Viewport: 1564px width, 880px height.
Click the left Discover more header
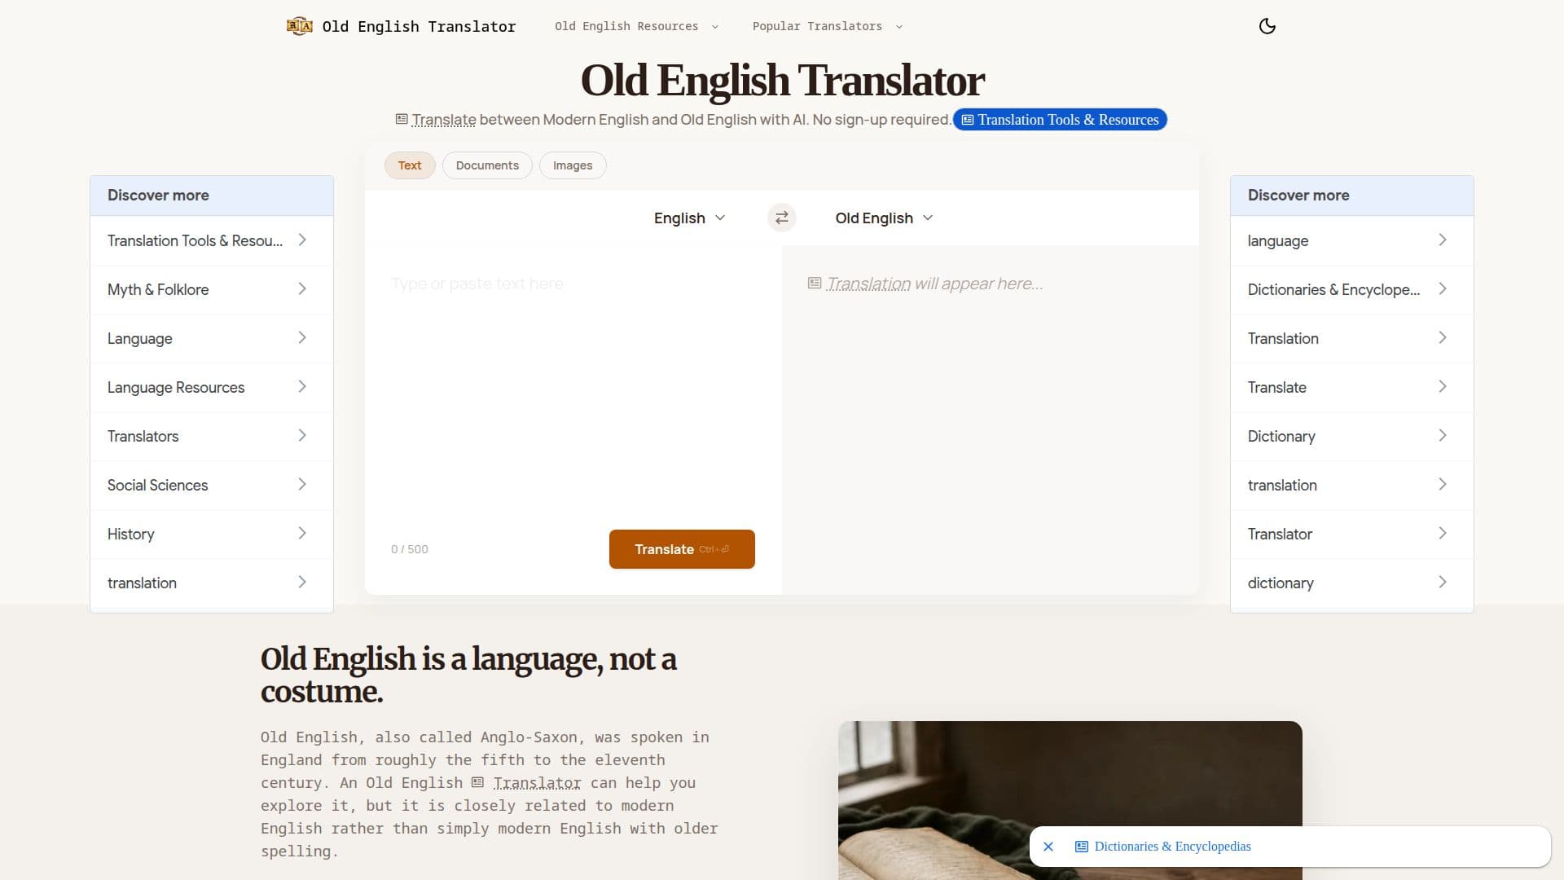[x=212, y=196]
